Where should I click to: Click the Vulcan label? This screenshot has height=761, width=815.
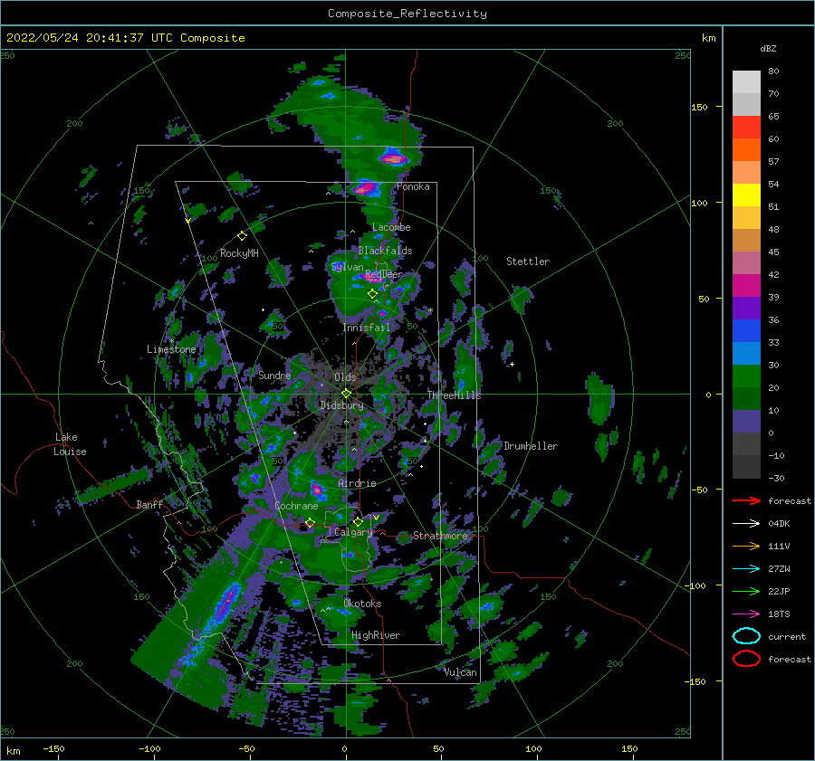(461, 672)
